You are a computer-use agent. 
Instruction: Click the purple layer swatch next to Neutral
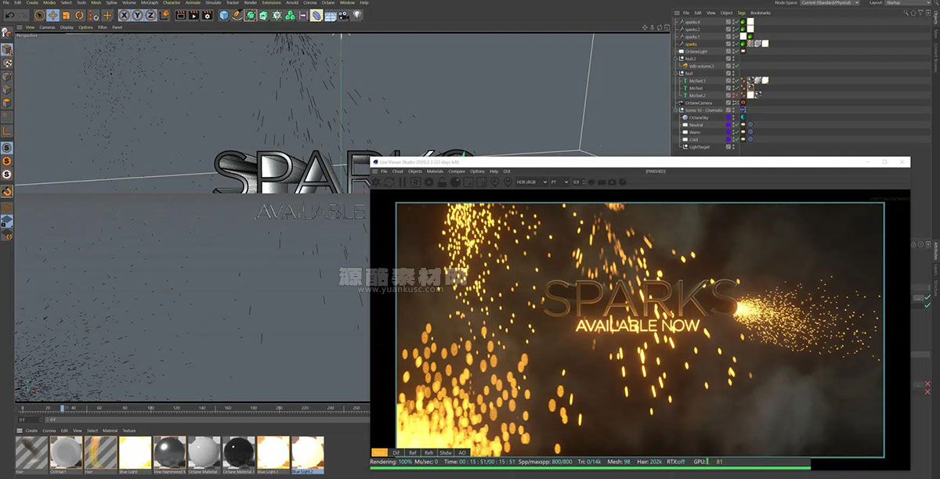click(728, 125)
